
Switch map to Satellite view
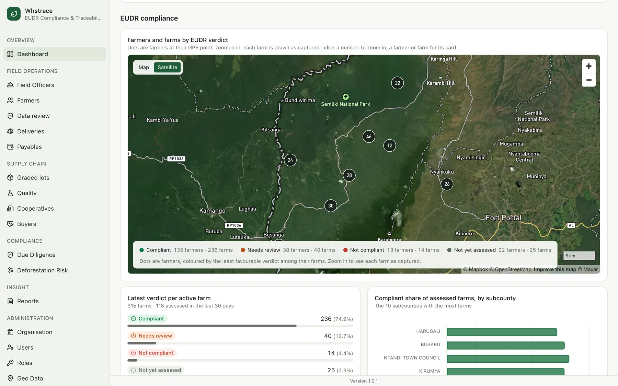167,67
